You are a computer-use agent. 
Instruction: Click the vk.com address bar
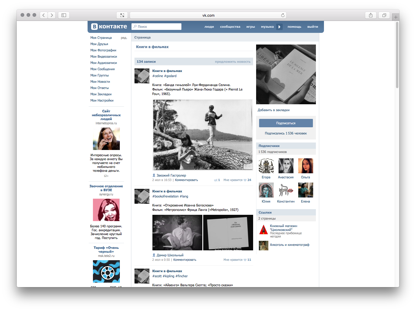(x=208, y=15)
